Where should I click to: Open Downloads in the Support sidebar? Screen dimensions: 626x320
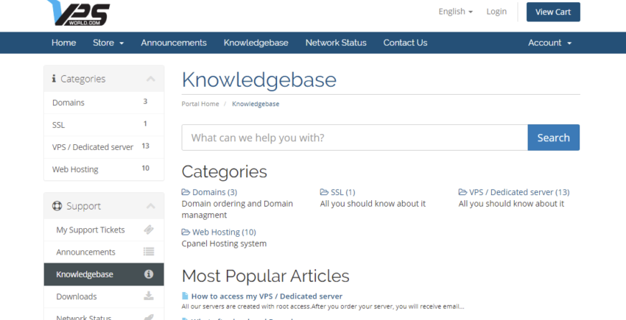click(x=104, y=296)
